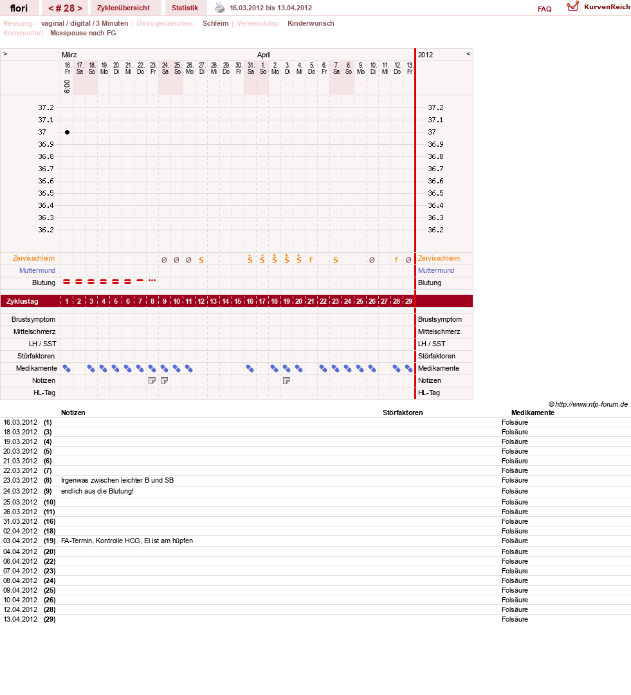
Task: Click the Muttermund link right of chart
Action: 436,270
